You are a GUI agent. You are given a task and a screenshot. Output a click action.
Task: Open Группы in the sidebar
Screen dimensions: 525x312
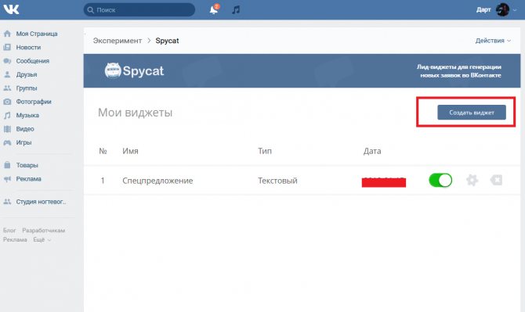pos(27,88)
